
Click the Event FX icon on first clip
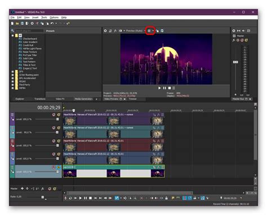[158, 115]
